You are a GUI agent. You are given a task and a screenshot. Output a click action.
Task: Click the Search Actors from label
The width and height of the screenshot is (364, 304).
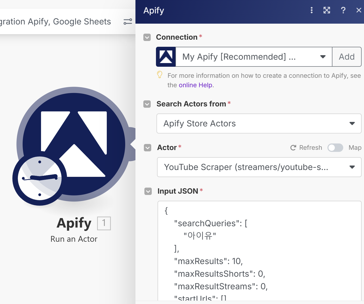point(191,104)
